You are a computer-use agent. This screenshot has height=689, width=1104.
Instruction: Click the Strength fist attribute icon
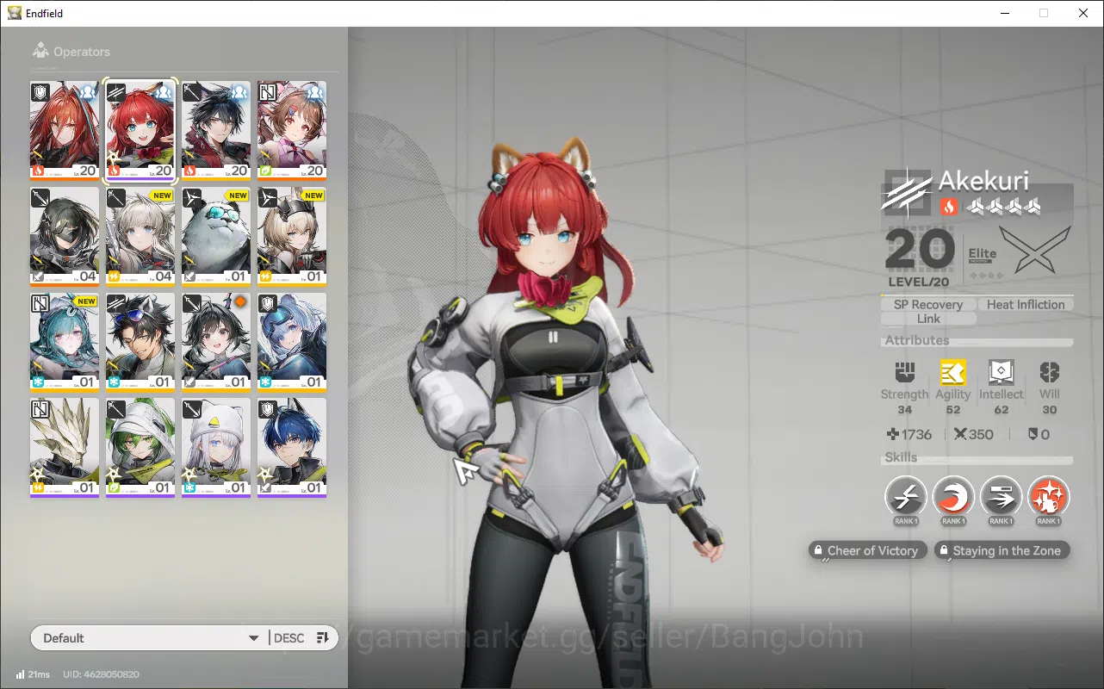904,372
